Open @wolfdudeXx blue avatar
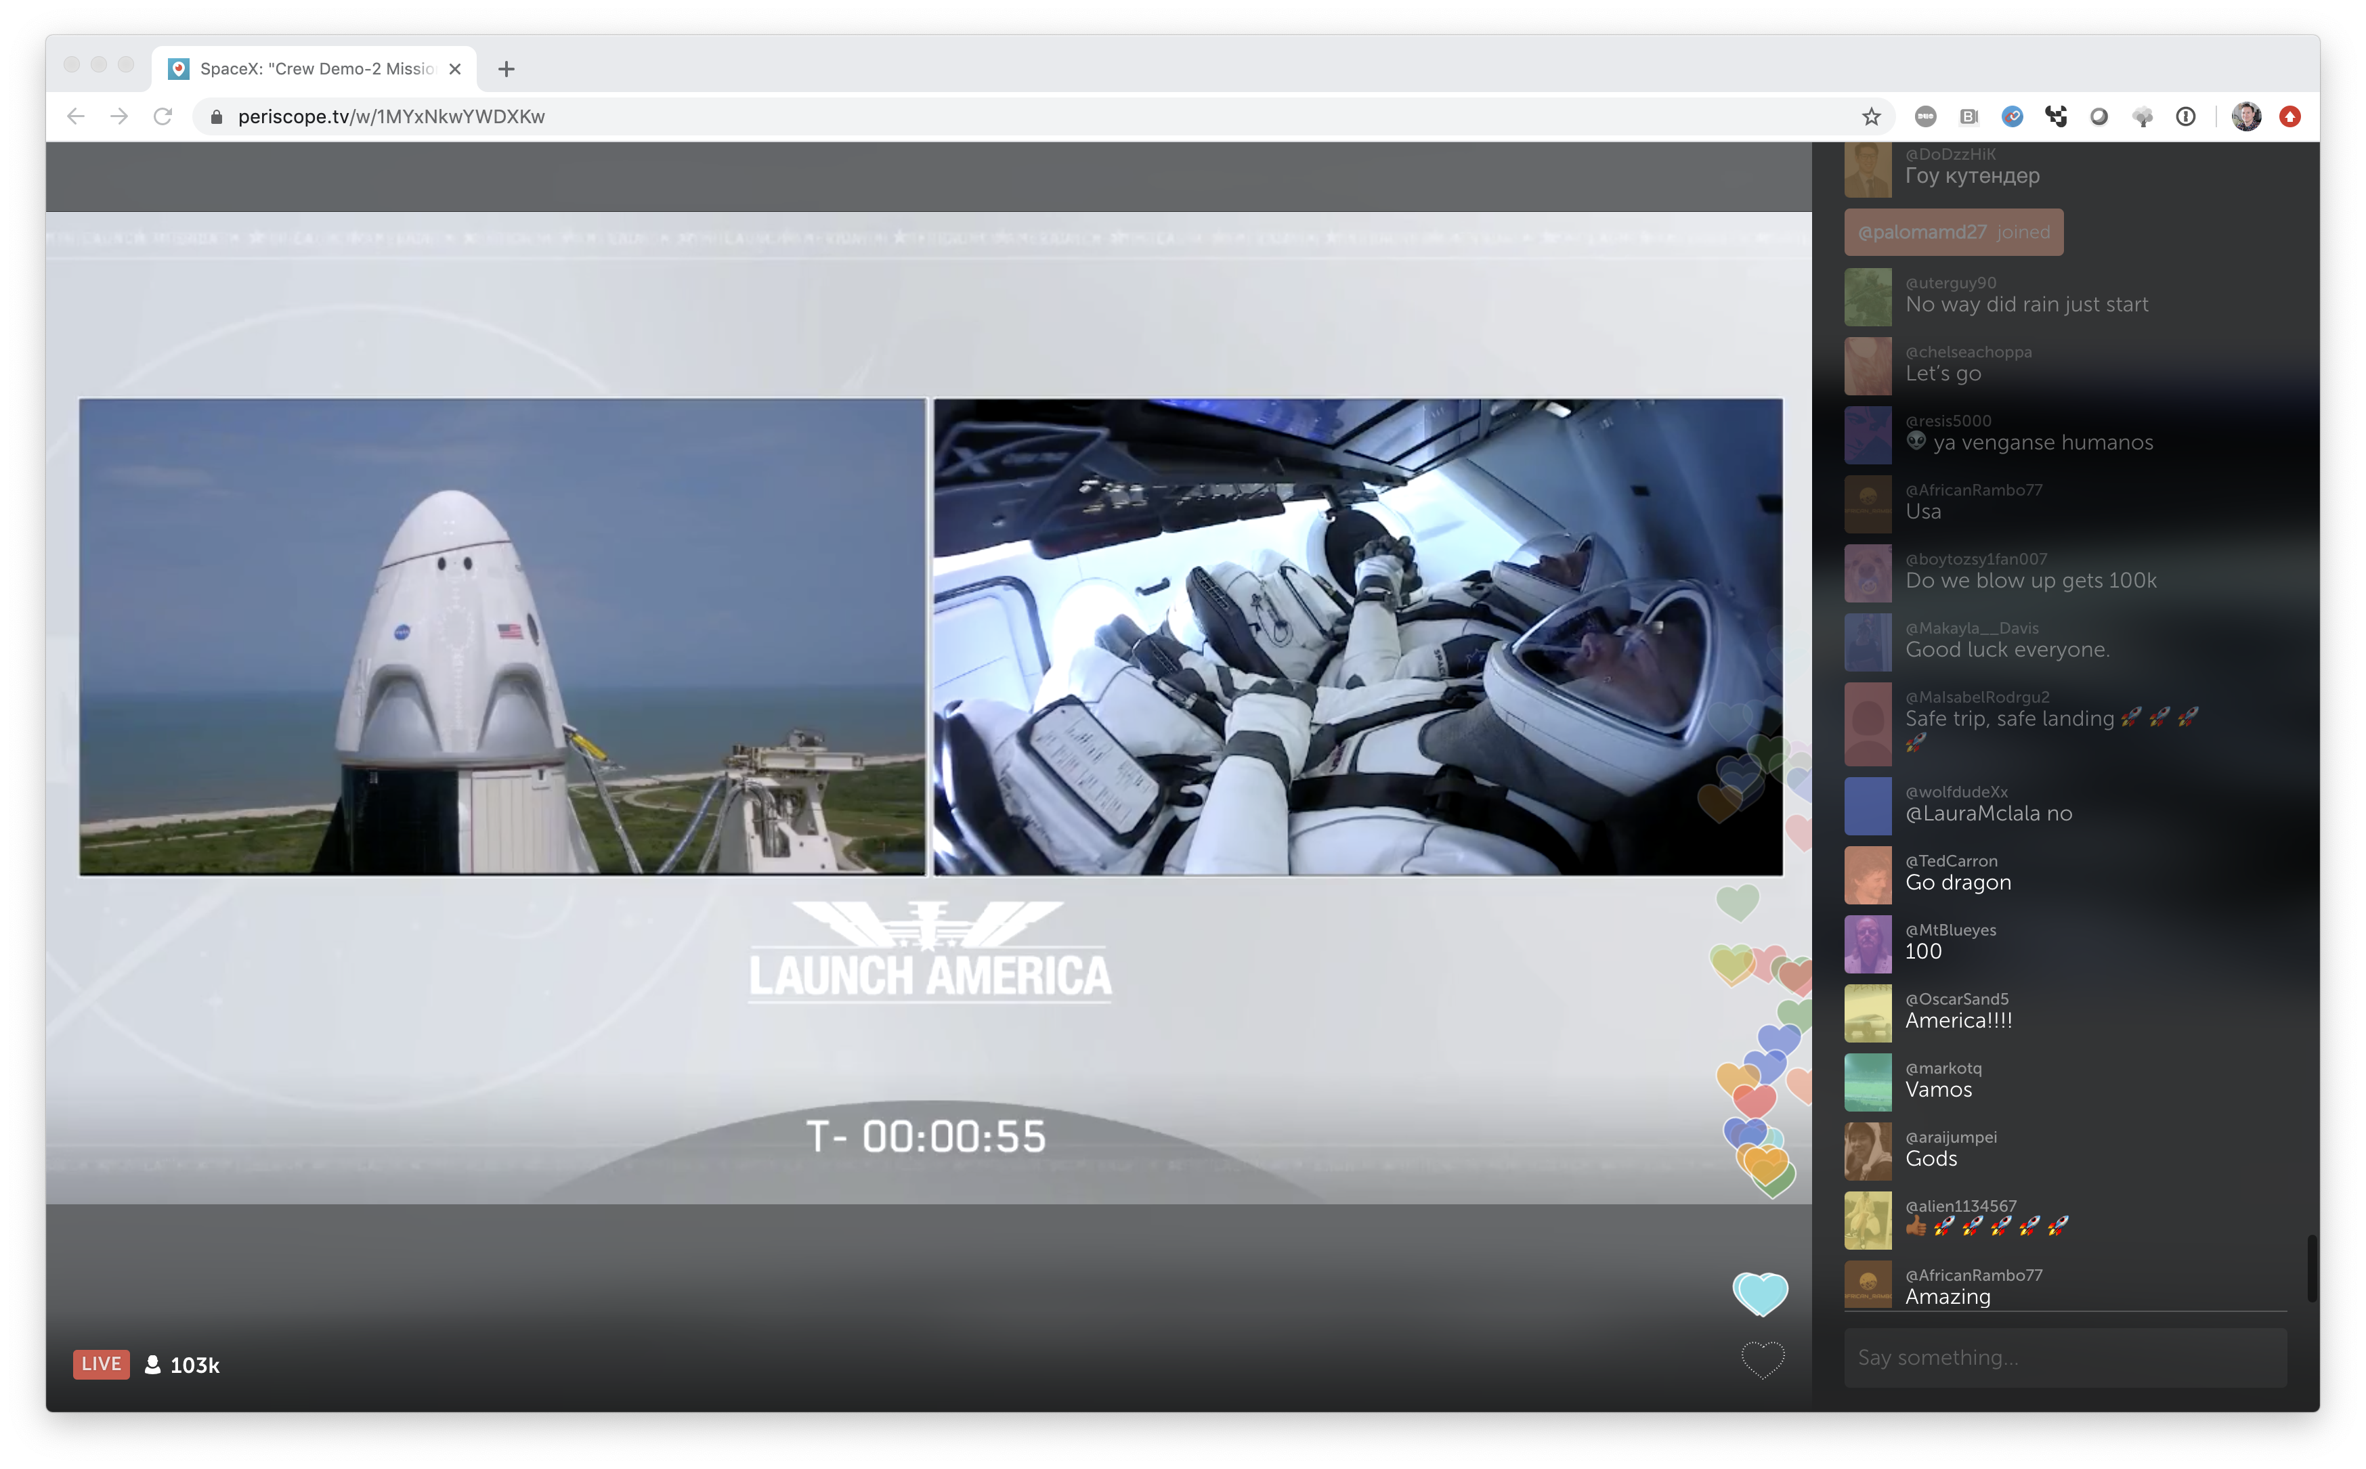The image size is (2366, 1469). [1868, 806]
